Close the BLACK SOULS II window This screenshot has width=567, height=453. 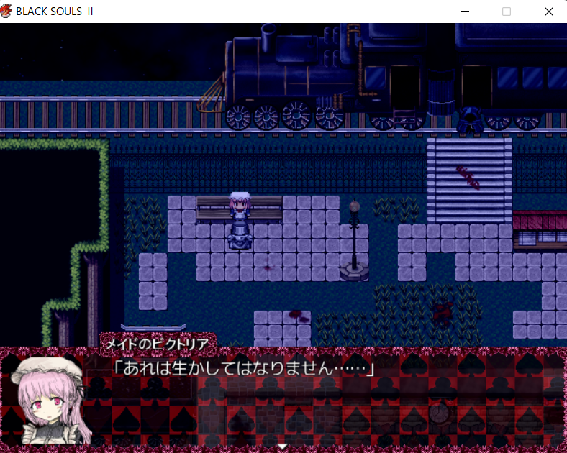coord(548,12)
